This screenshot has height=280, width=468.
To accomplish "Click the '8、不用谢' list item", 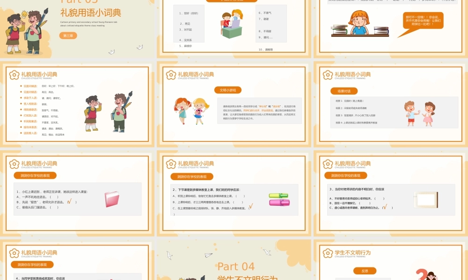I will pyautogui.click(x=265, y=31).
